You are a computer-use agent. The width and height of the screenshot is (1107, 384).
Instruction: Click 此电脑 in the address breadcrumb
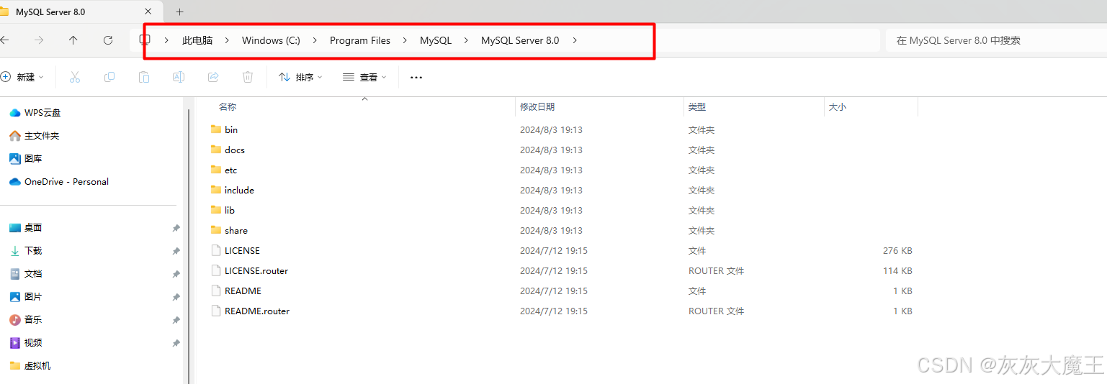(x=197, y=40)
